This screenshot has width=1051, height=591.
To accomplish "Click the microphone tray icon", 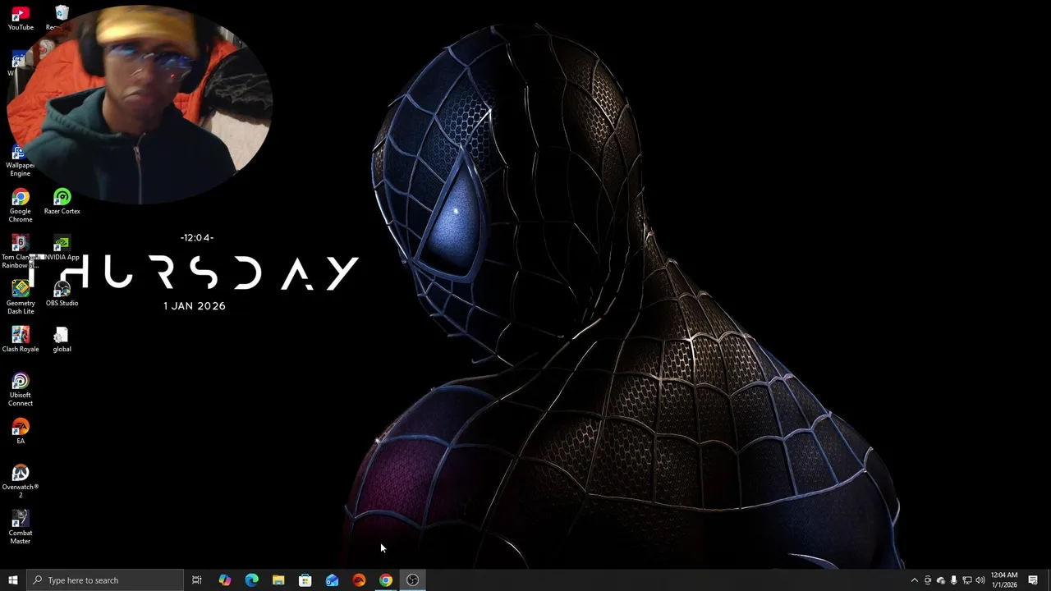I will (953, 580).
